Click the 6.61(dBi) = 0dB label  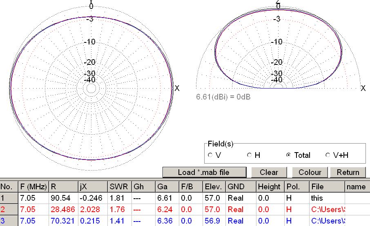click(223, 97)
